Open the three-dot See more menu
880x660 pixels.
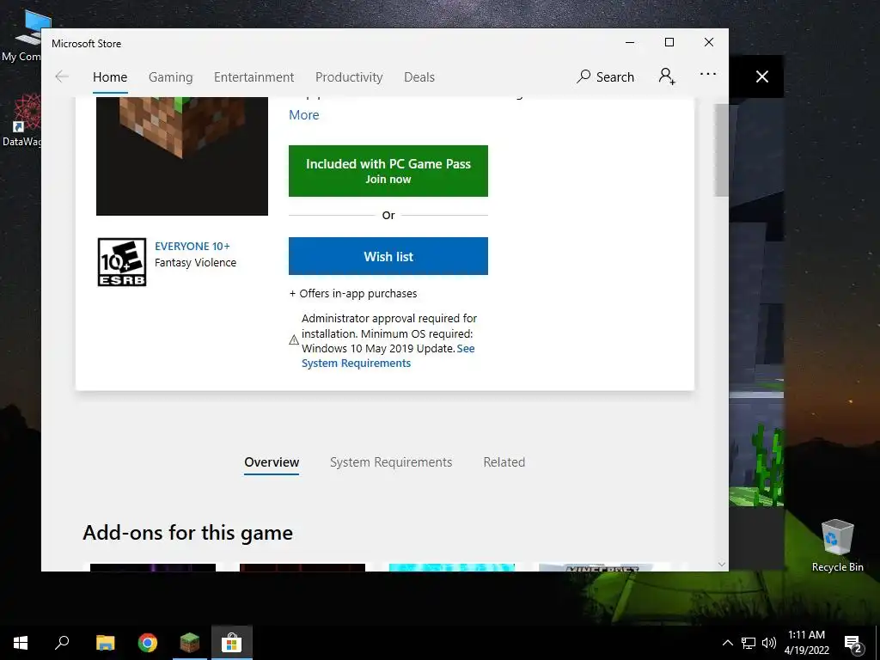click(708, 74)
